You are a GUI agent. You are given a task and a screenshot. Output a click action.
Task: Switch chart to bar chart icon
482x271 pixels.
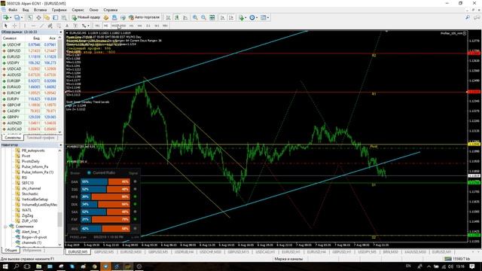pyautogui.click(x=168, y=17)
